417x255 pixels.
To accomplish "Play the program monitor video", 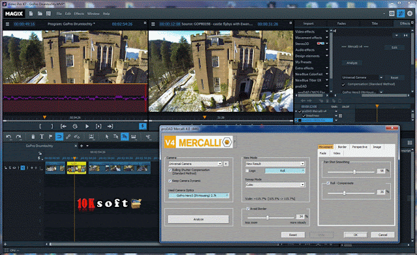I will (87, 126).
